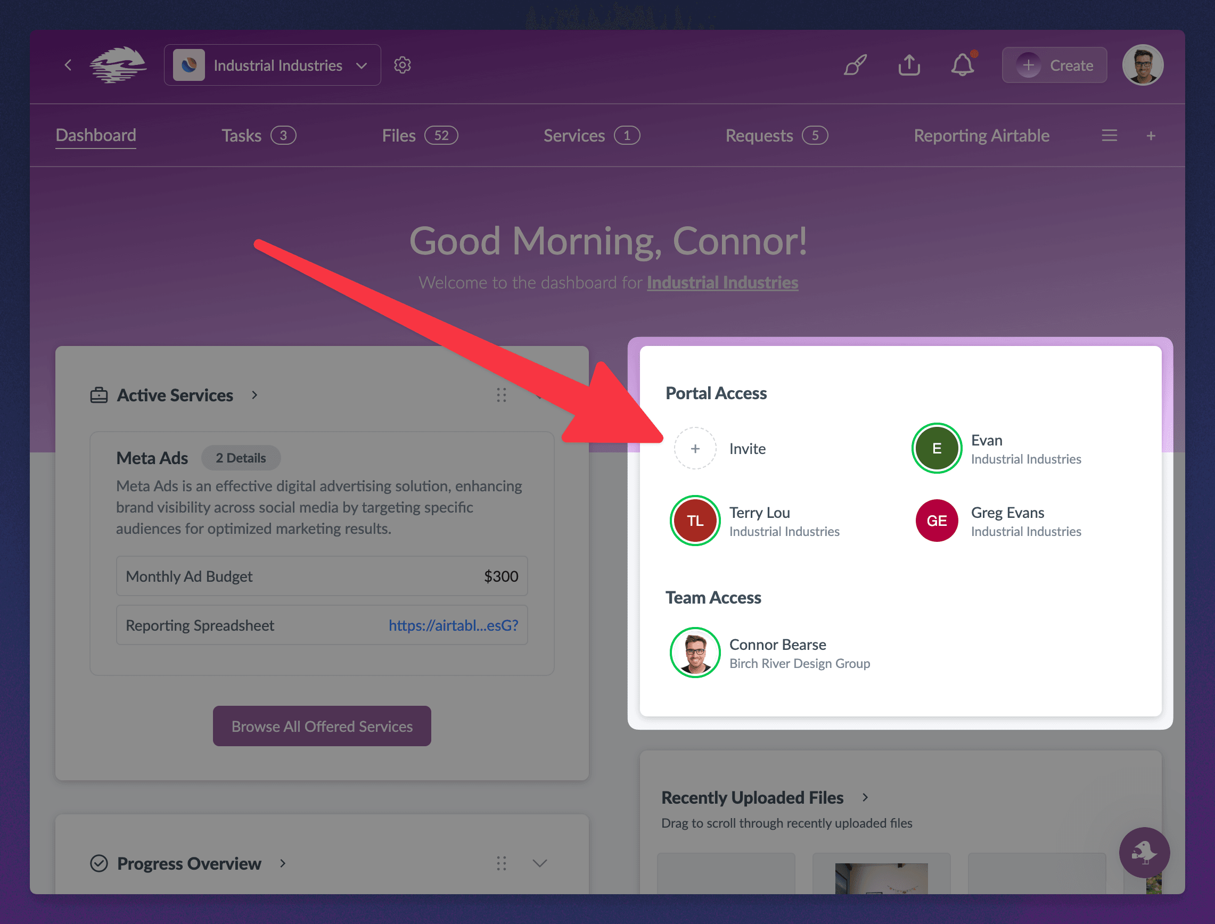The height and width of the screenshot is (924, 1215).
Task: Open the airtable reporting spreadsheet link
Action: pos(453,625)
